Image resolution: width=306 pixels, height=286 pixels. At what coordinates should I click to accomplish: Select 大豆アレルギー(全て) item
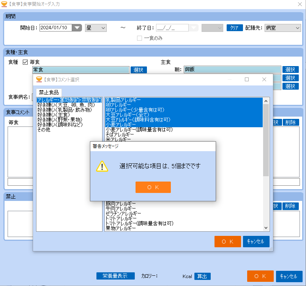tap(184, 115)
